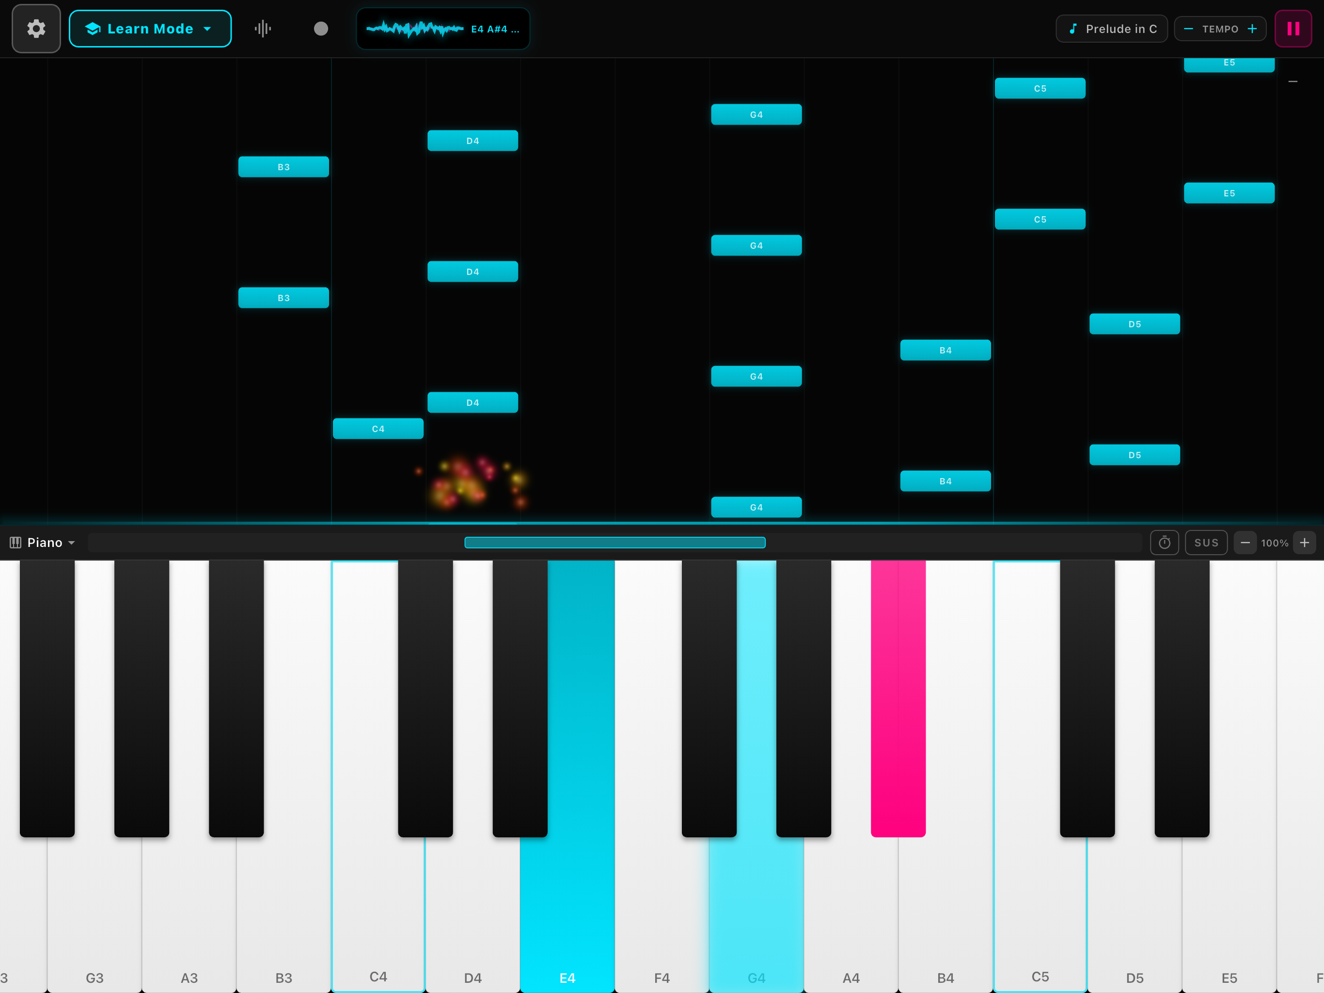Decrease tempo with the minus icon

(x=1189, y=29)
